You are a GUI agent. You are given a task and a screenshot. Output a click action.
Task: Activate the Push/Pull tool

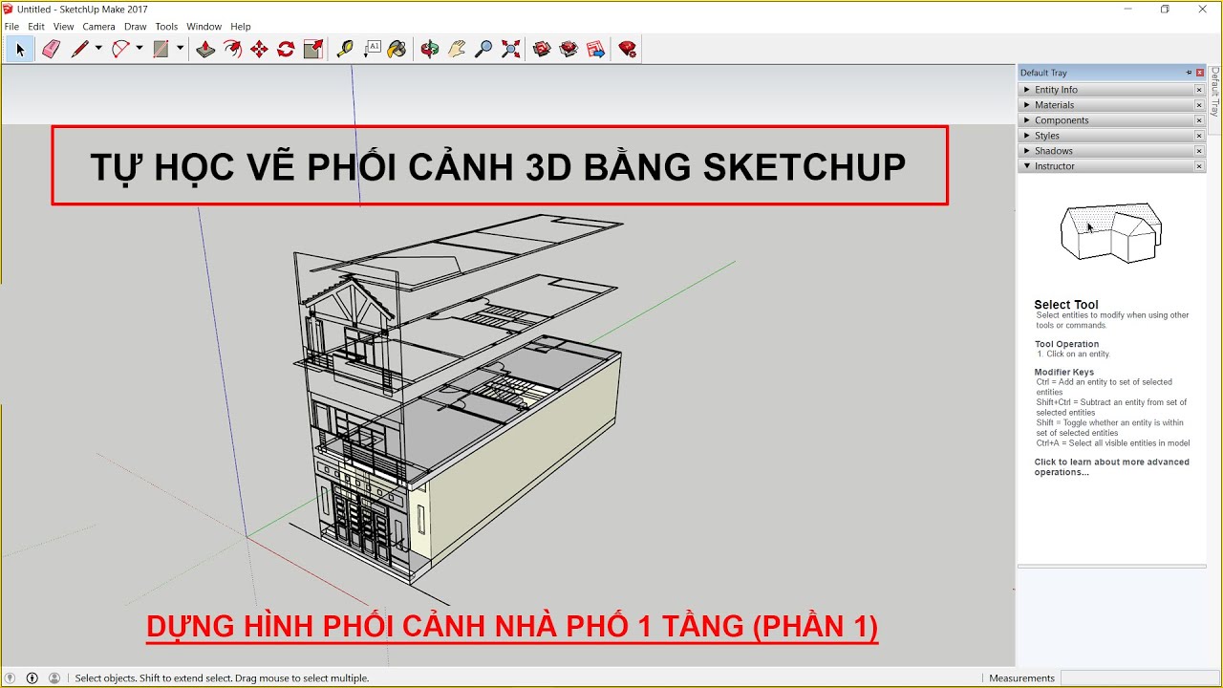click(205, 49)
